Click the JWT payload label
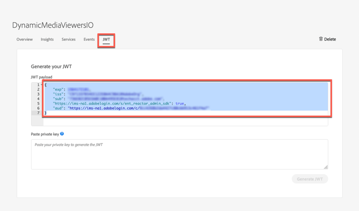 [42, 77]
